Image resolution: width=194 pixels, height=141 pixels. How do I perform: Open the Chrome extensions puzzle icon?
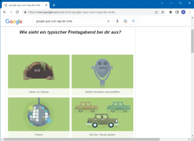click(x=171, y=12)
